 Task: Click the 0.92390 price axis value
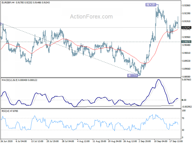186,13
